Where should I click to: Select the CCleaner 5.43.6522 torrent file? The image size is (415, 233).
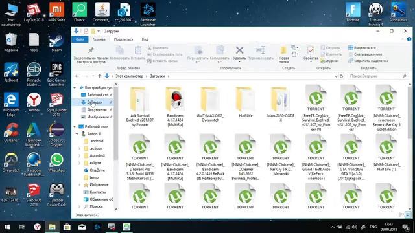point(245,157)
